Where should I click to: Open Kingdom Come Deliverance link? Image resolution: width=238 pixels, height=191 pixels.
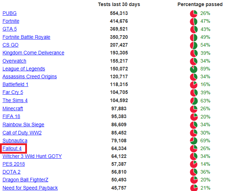pyautogui.click(x=33, y=53)
